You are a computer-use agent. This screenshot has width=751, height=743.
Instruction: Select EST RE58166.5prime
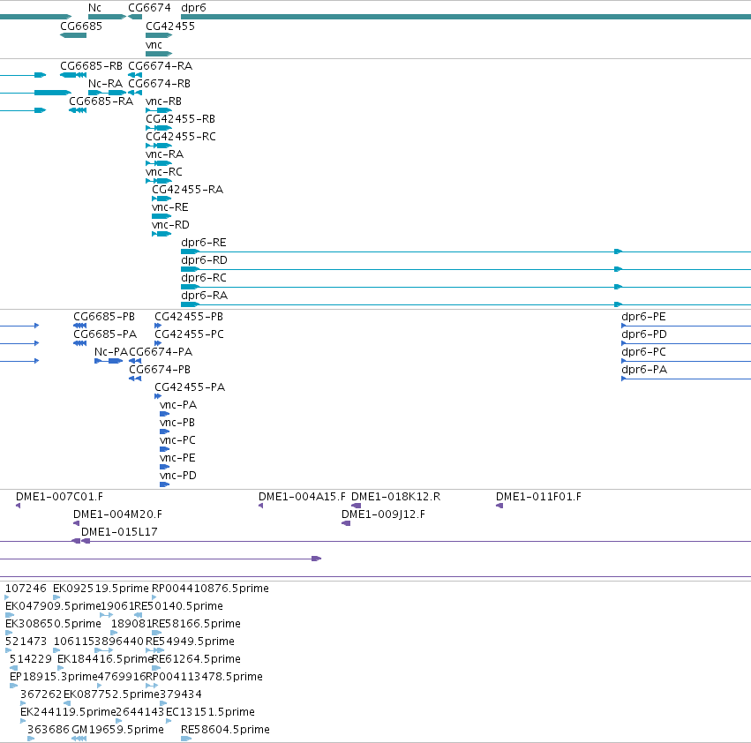(x=196, y=624)
